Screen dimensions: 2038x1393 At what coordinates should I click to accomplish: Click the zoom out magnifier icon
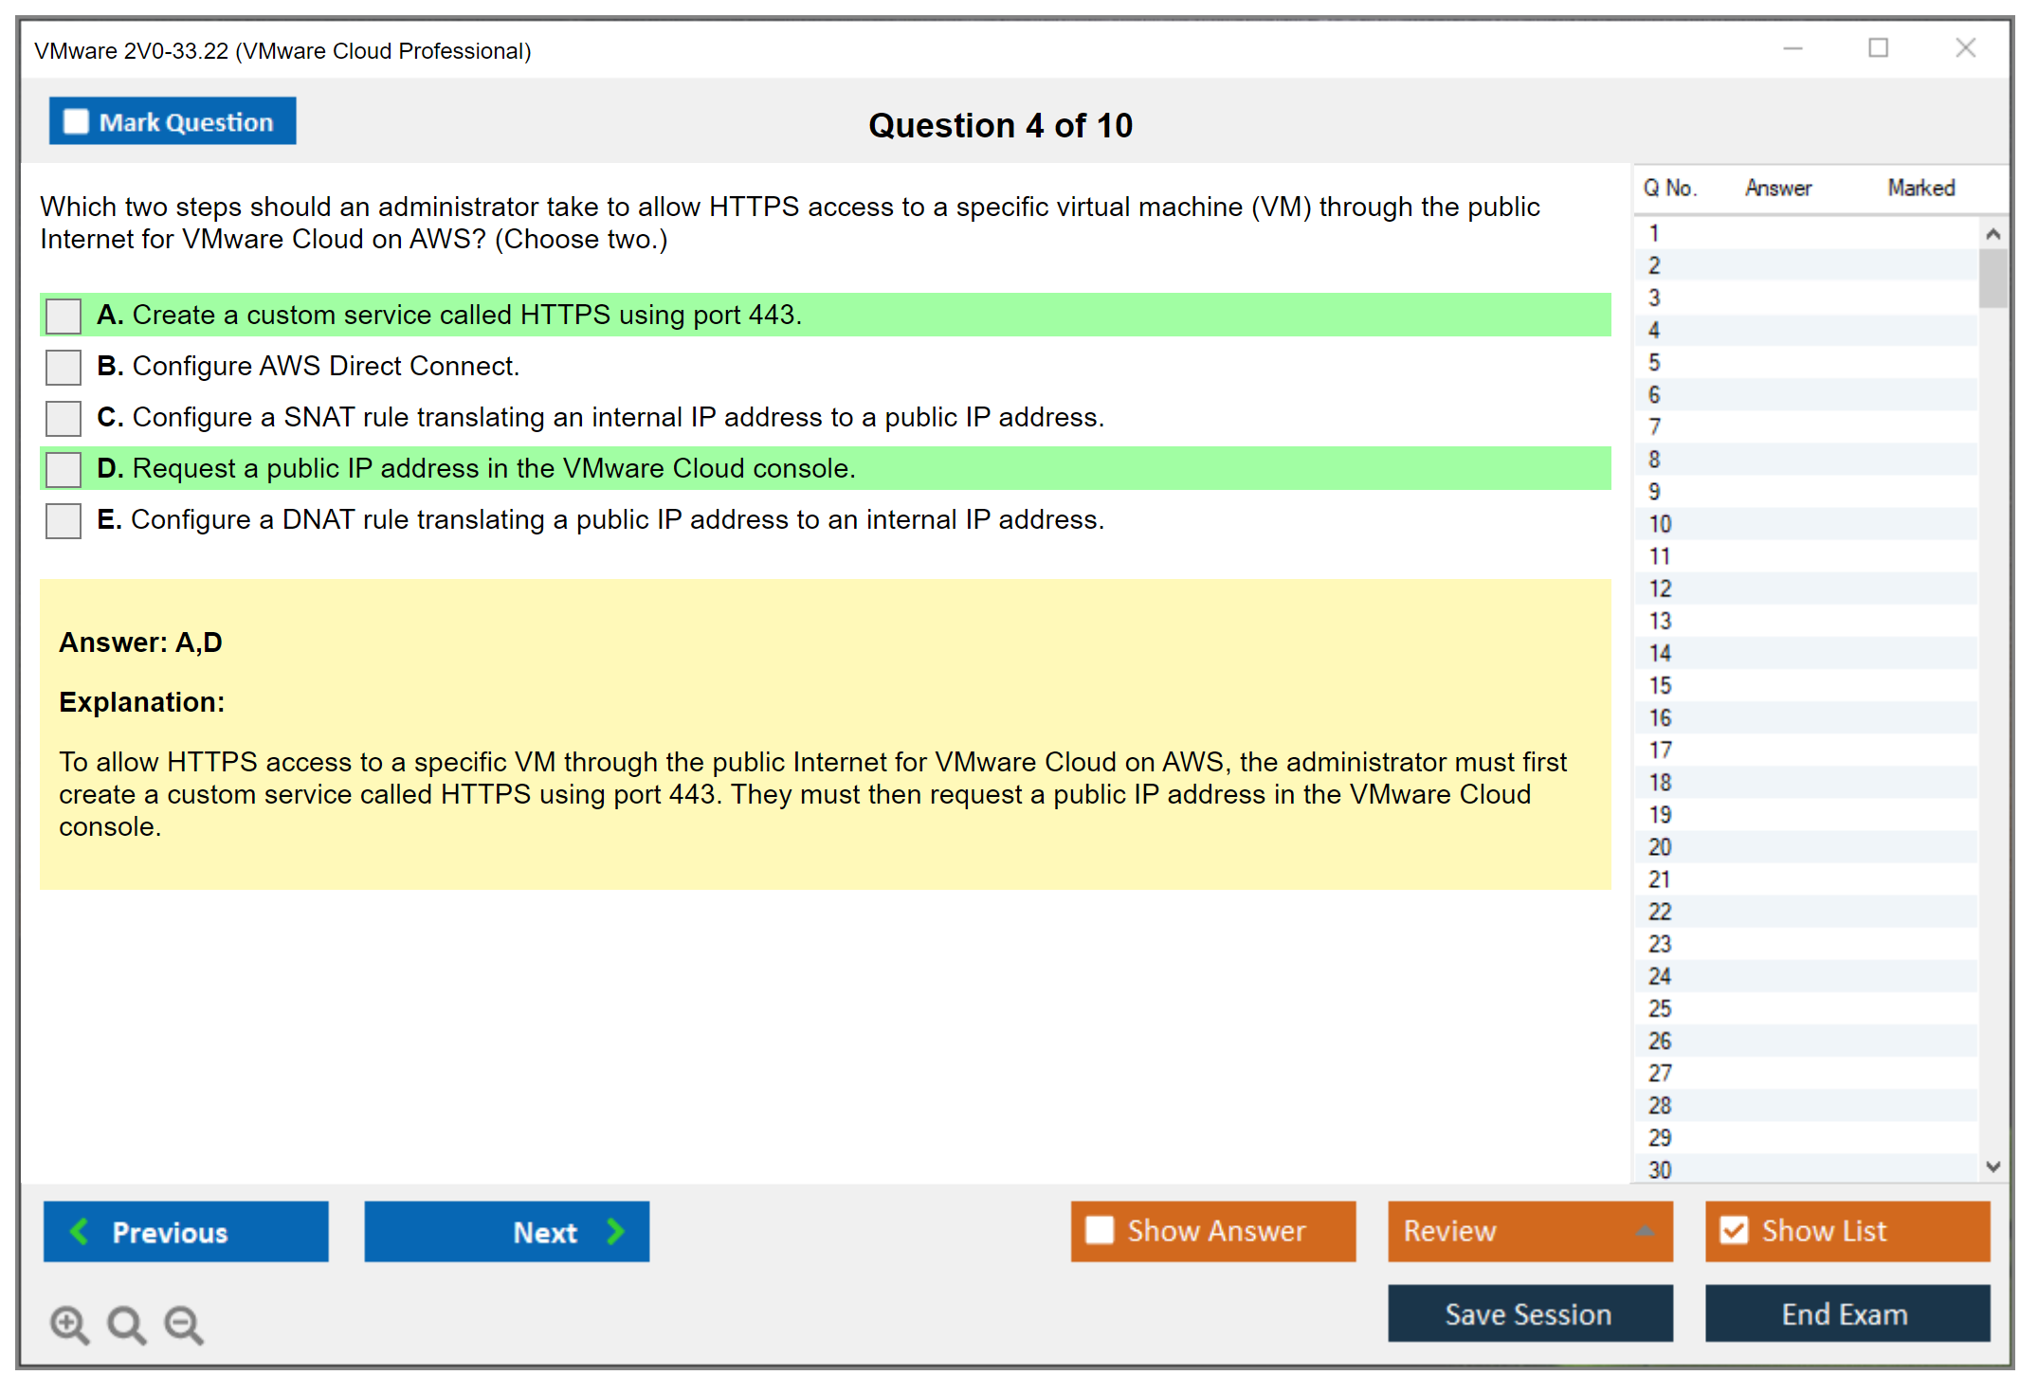[184, 1324]
